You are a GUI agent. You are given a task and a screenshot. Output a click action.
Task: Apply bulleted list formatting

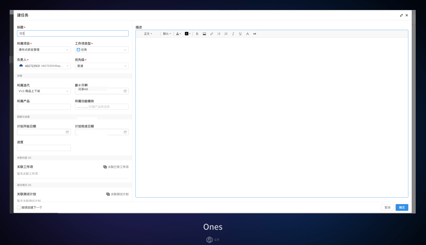219,34
